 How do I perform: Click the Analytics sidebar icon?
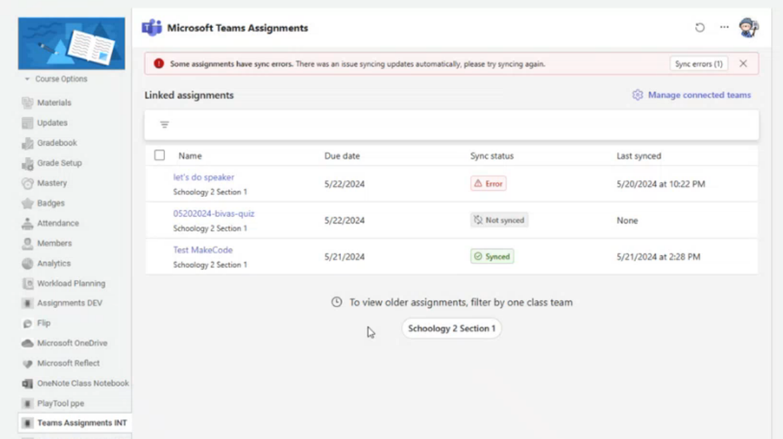pos(27,263)
